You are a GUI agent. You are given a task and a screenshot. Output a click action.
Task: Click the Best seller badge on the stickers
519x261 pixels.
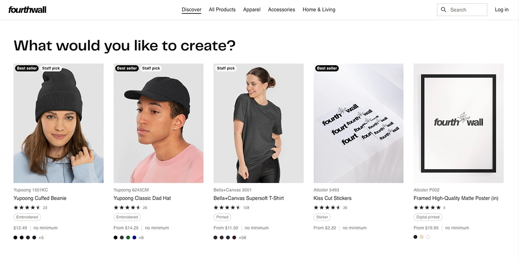pos(327,68)
